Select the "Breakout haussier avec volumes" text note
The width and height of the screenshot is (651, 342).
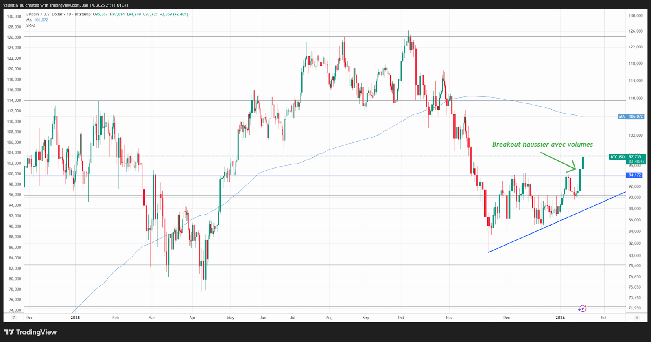[542, 145]
